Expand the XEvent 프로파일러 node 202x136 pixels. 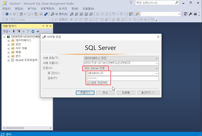coord(9,60)
